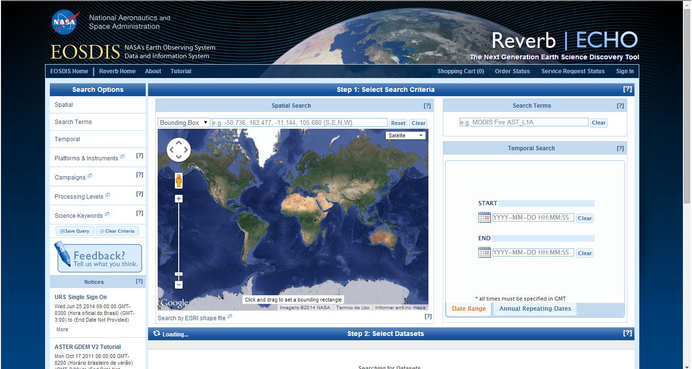The image size is (692, 369).
Task: Open the Science Keywords search option
Action: point(79,215)
